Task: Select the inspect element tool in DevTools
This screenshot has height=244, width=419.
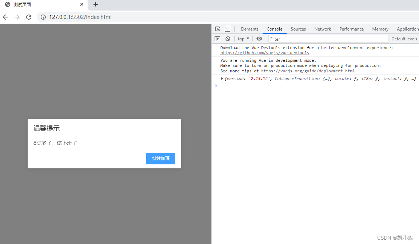Action: (x=217, y=29)
